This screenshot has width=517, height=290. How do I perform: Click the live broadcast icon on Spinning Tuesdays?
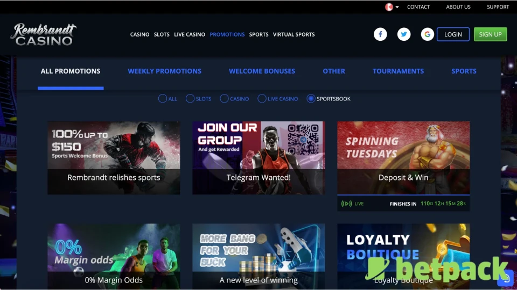click(x=346, y=204)
